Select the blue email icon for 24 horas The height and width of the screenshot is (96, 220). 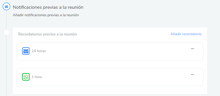coord(26,51)
